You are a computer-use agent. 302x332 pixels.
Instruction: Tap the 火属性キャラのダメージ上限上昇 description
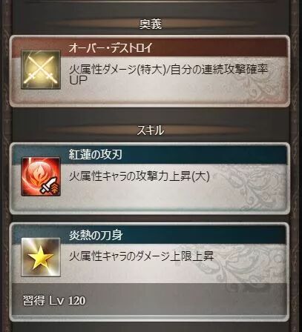coord(141,256)
